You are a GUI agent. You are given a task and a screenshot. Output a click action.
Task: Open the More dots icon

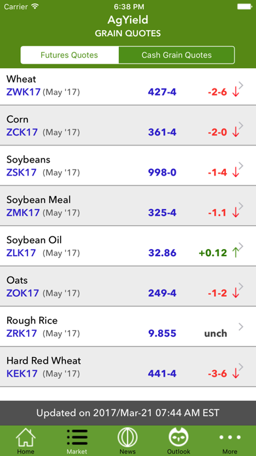pos(230,437)
